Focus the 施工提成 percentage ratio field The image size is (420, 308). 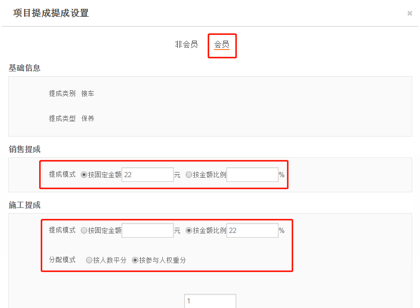252,230
